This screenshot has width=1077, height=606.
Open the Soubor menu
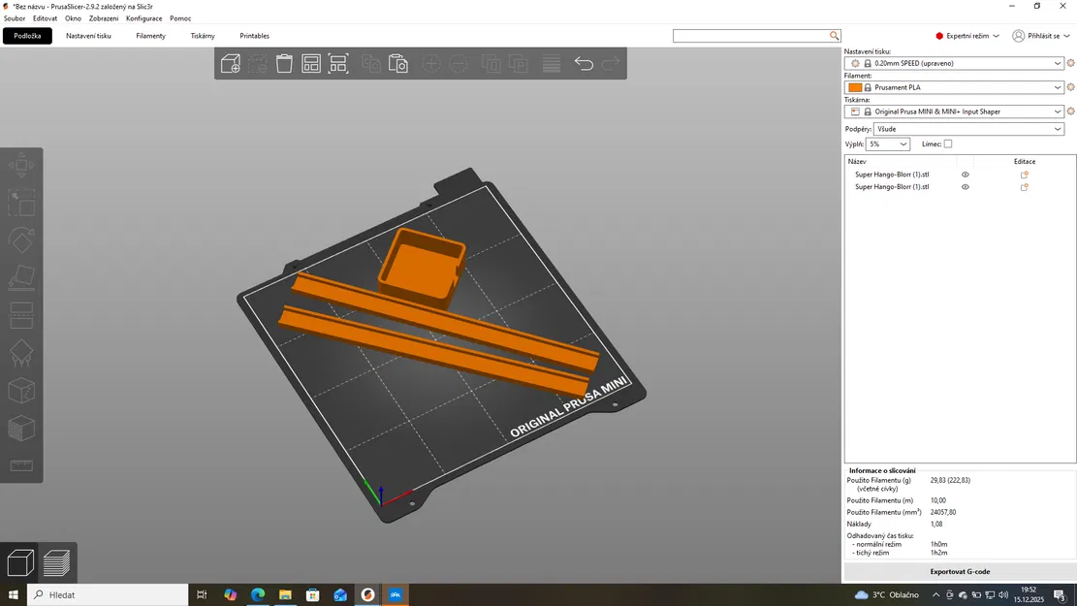(x=14, y=17)
